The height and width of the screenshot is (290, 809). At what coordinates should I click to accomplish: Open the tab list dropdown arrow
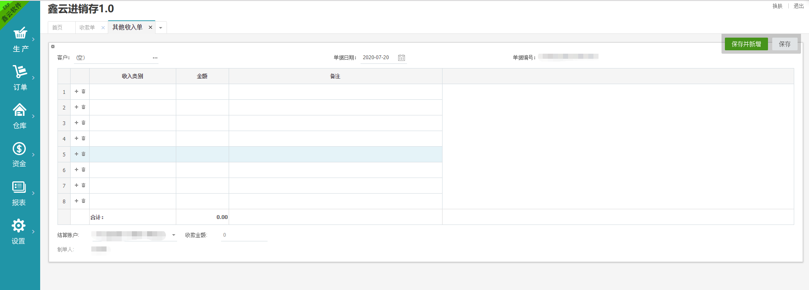coord(161,28)
